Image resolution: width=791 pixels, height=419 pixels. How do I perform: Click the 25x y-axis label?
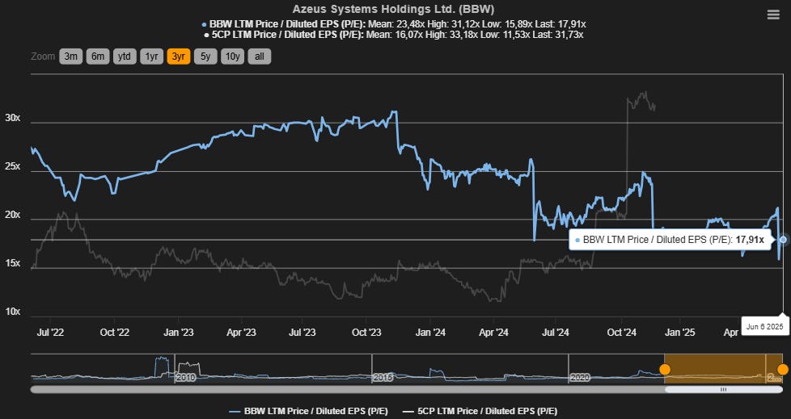click(13, 166)
